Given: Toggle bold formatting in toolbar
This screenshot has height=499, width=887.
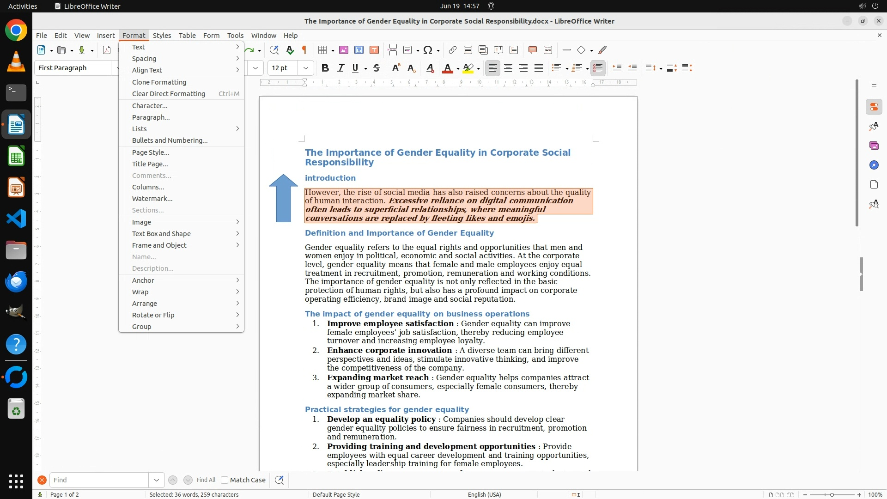Looking at the screenshot, I should pos(325,68).
